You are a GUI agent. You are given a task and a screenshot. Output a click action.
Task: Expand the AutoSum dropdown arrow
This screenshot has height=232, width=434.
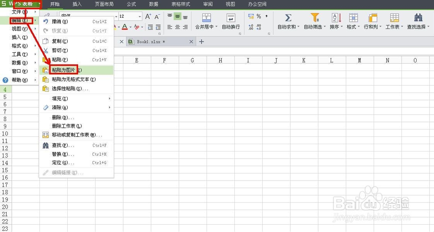pos(299,27)
